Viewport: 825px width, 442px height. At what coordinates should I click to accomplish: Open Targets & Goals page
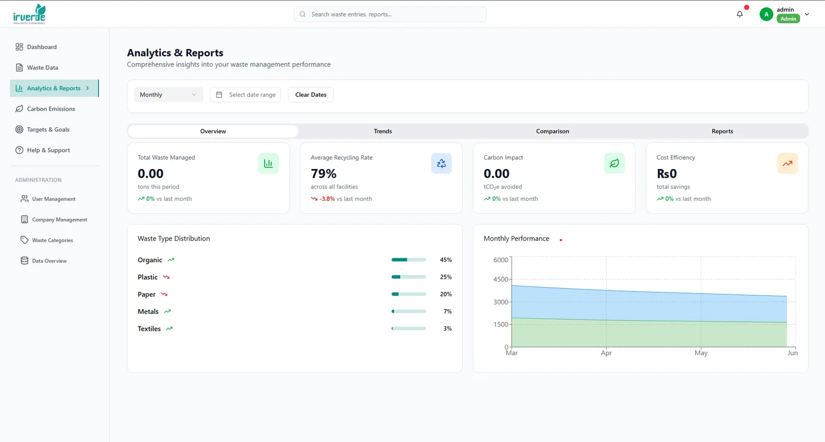click(54, 129)
